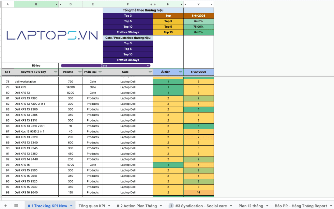Switch to Tổng quan KPI sheet tab
The image size is (334, 209).
[92, 206]
